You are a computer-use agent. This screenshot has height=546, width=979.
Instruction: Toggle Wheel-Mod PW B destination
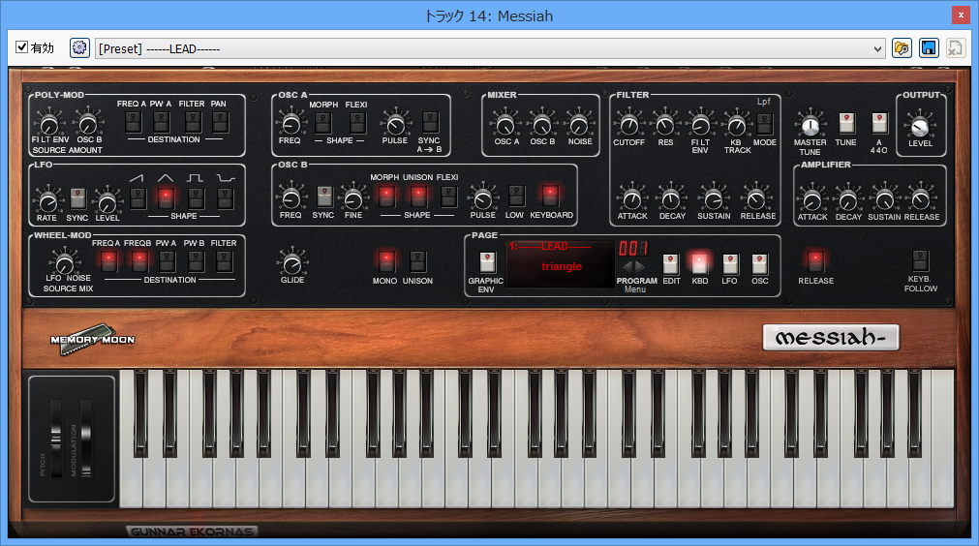pyautogui.click(x=196, y=260)
